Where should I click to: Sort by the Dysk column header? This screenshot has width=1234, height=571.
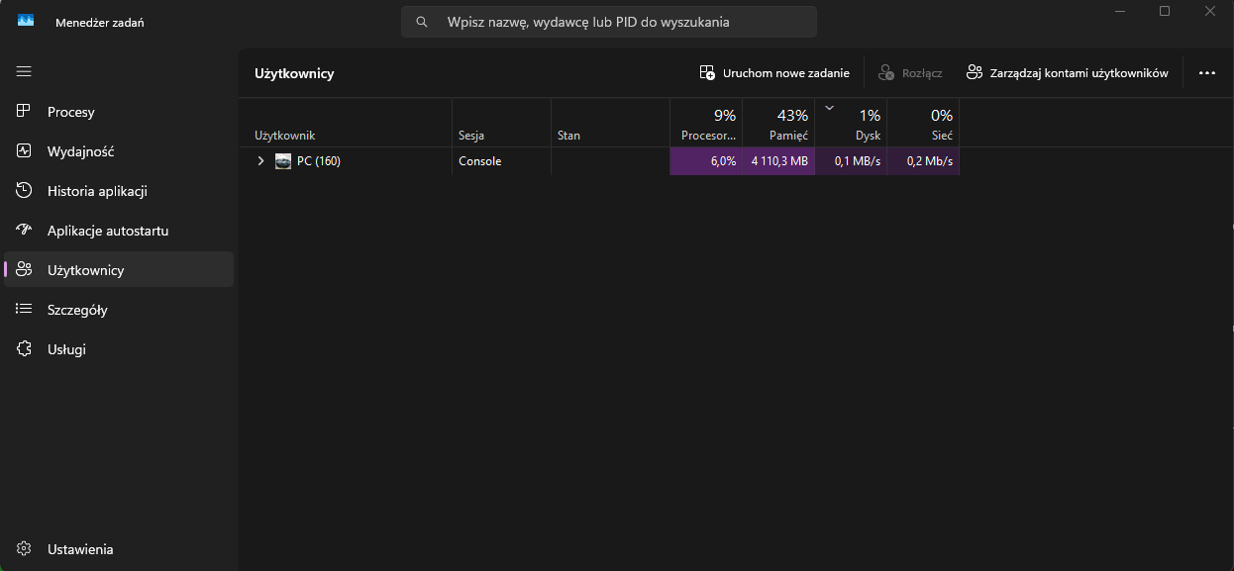coord(851,124)
